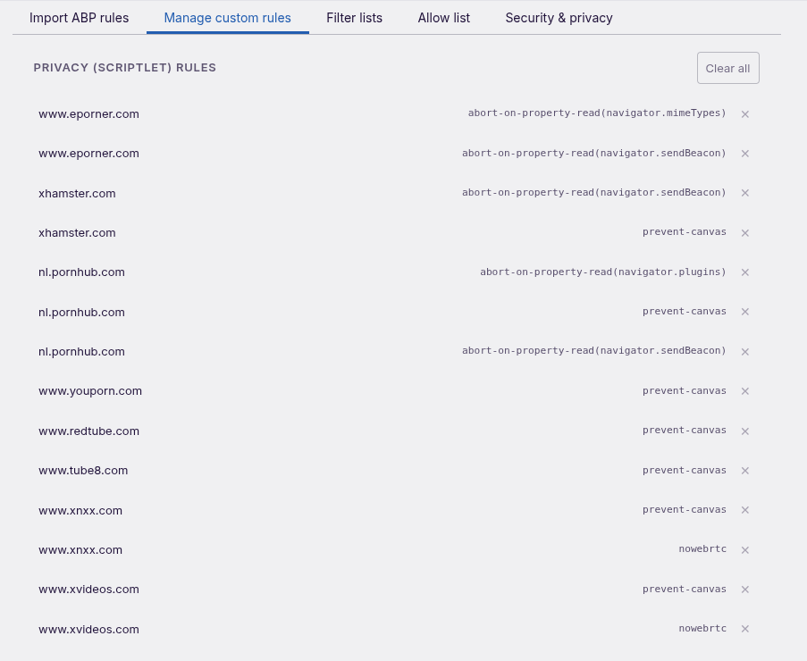Delete the xhamster.com prevent-canvas rule
This screenshot has width=807, height=661.
pyautogui.click(x=744, y=233)
